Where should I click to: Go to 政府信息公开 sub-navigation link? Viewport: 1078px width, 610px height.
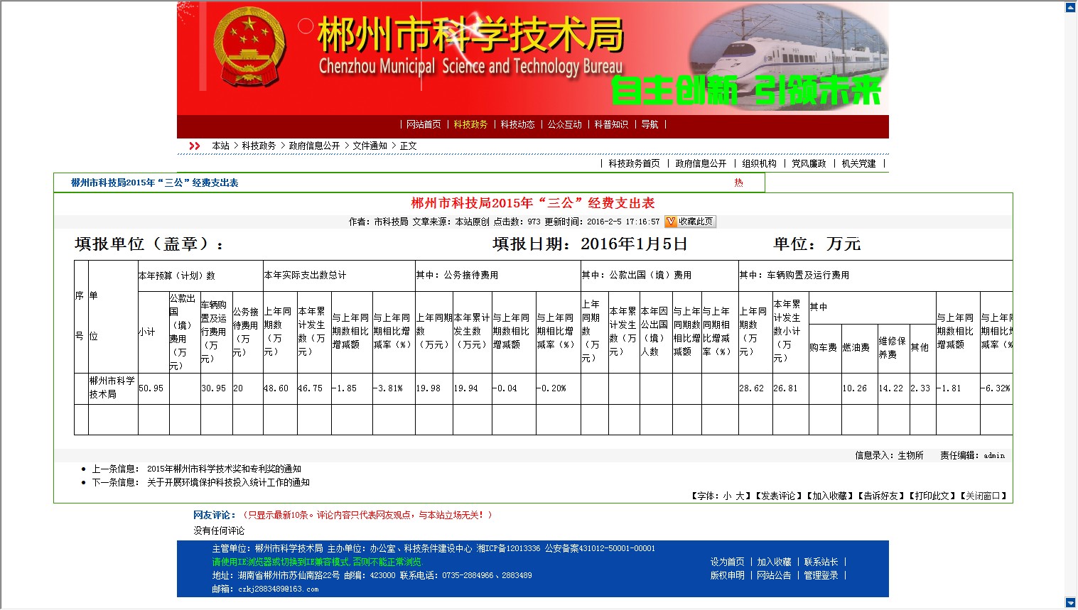pos(701,163)
